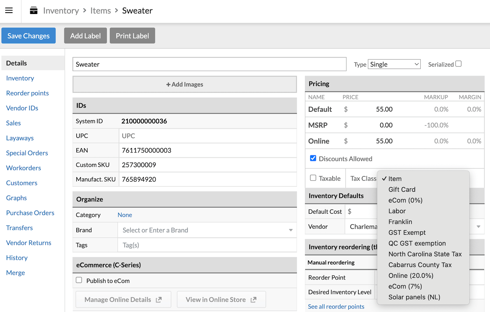
Task: Click Save Changes button
Action: coord(28,36)
